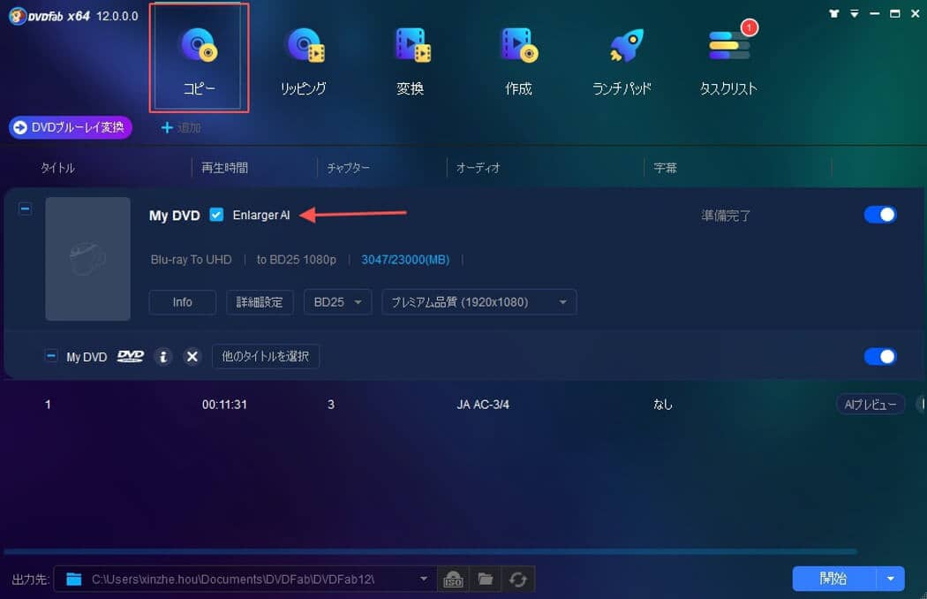The image size is (927, 599).
Task: Show My DVD source info icon
Action: coord(163,356)
